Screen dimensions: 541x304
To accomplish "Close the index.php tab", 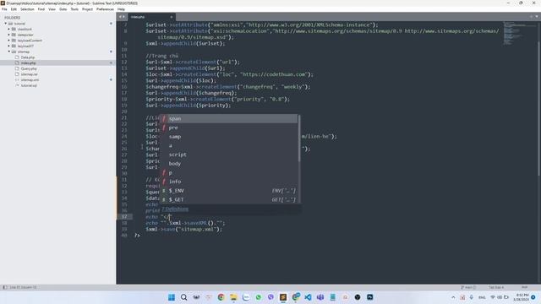I will coord(171,17).
